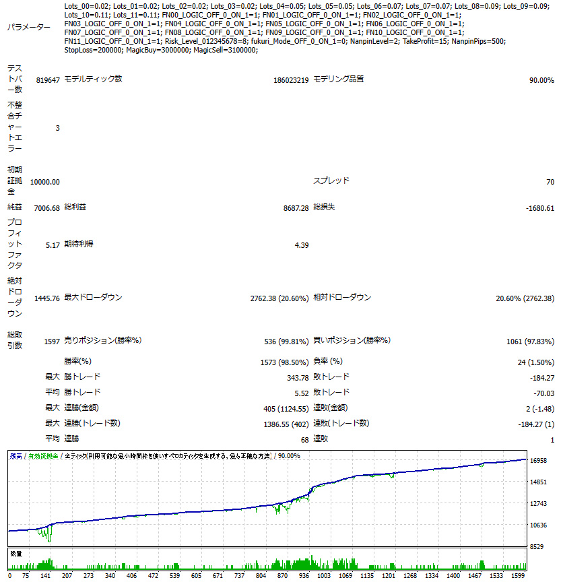Select the gross loss value -1680.61

tap(540, 208)
